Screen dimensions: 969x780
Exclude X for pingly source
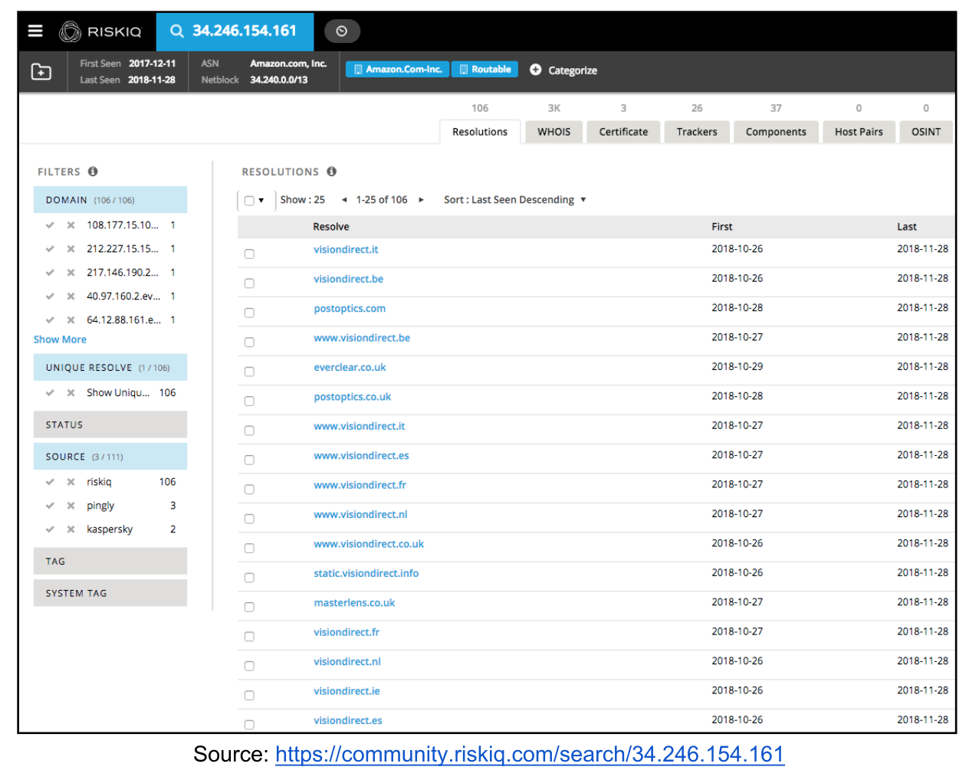71,506
